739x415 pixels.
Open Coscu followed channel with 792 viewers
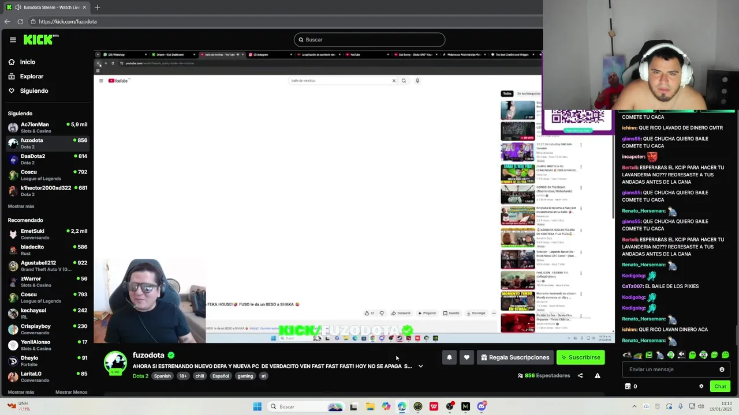(47, 175)
